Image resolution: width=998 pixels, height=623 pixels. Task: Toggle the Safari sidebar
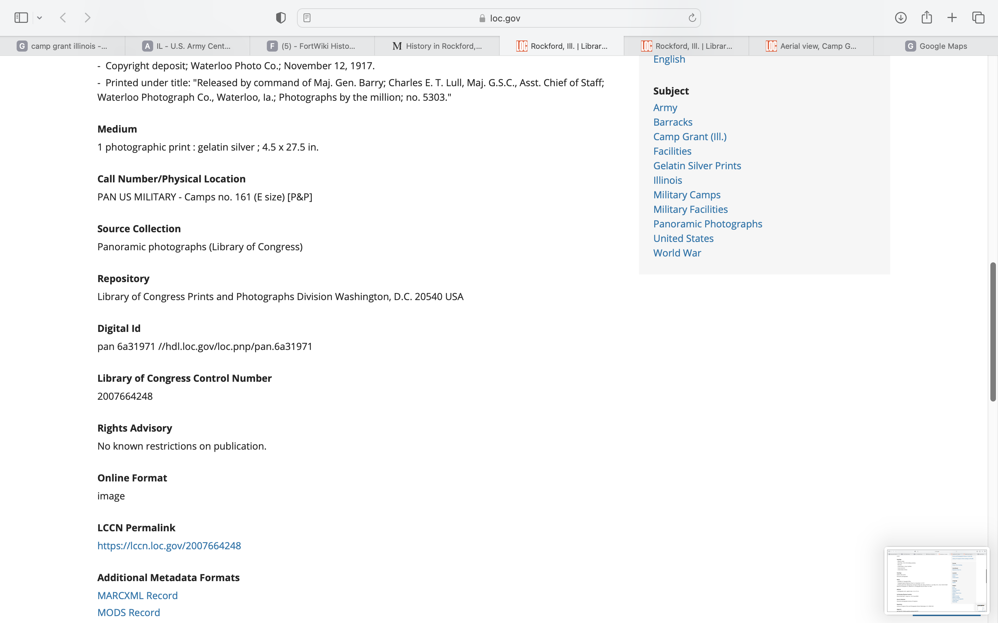[x=21, y=18]
